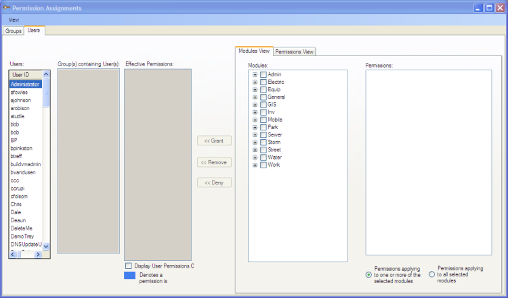Screen dimensions: 508x298
Task: Expand the Admin module node
Action: click(255, 74)
